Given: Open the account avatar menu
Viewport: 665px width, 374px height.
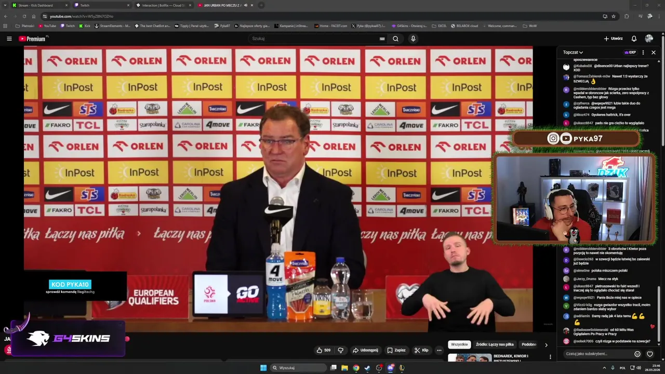Looking at the screenshot, I should pyautogui.click(x=649, y=38).
